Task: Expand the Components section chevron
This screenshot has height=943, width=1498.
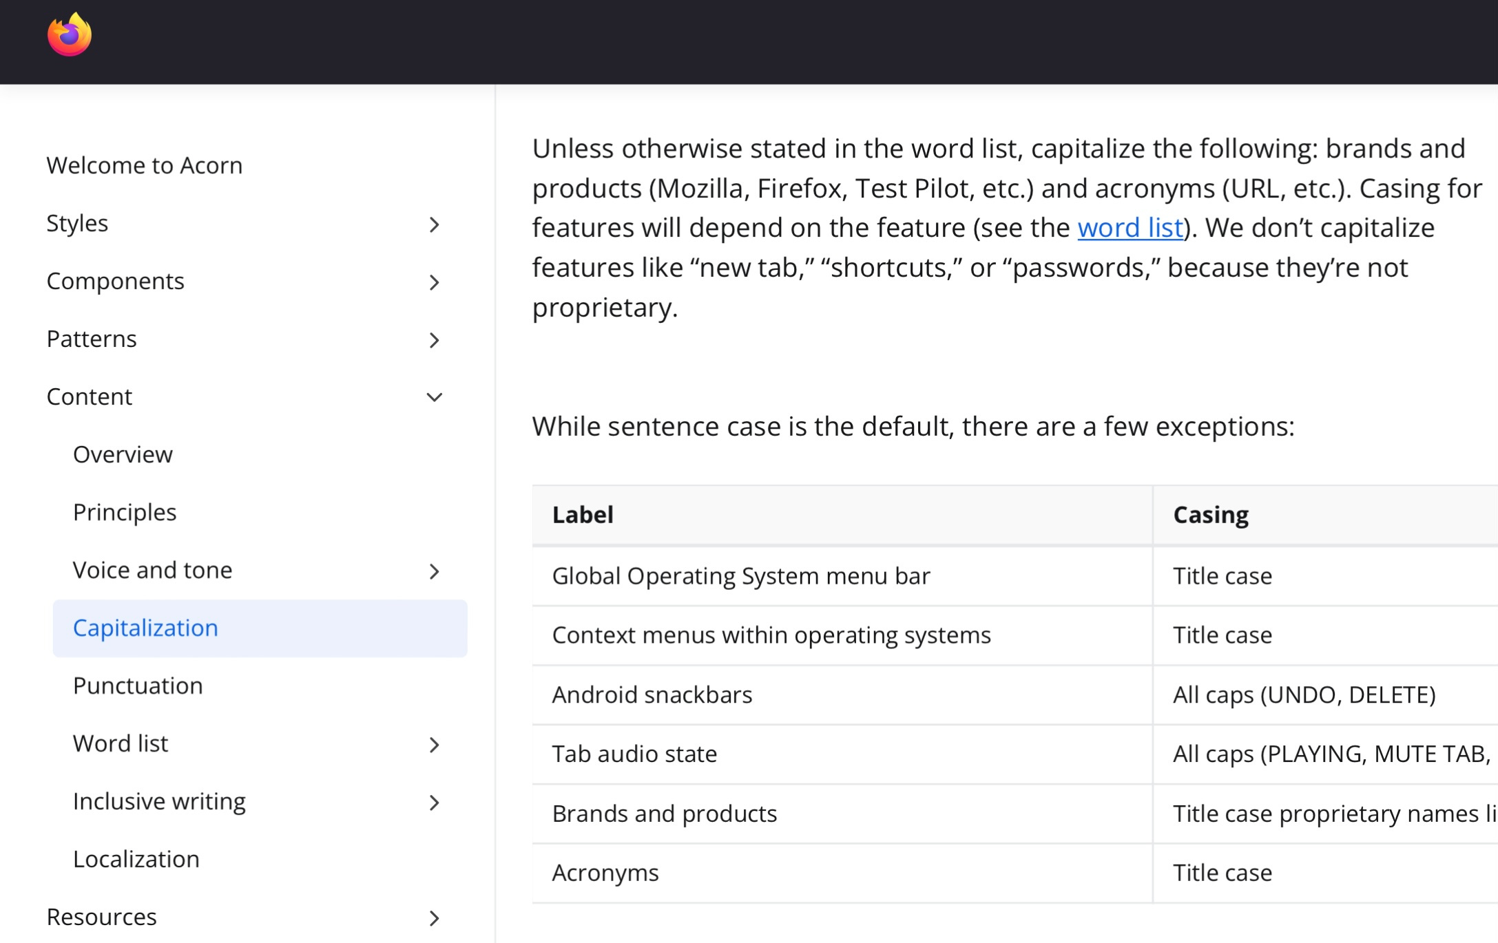Action: coord(434,282)
